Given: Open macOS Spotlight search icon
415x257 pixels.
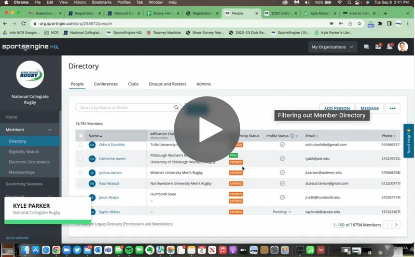Looking at the screenshot, I should coord(349,3).
